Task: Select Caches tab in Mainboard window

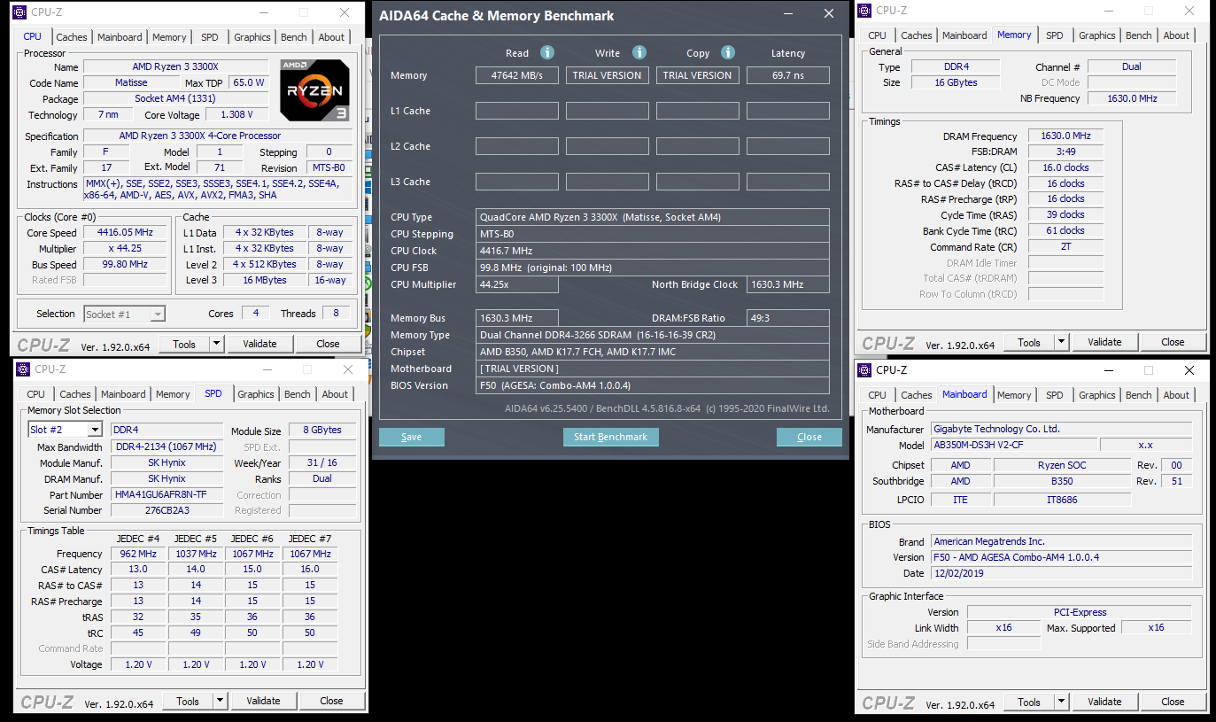Action: 917,395
